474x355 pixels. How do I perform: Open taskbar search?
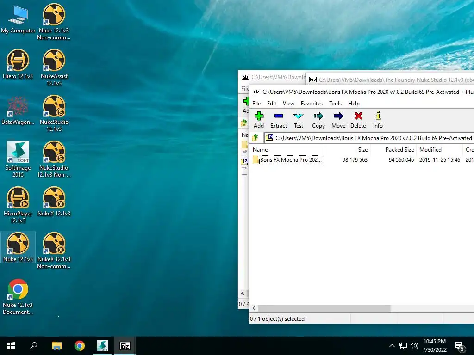(x=33, y=346)
